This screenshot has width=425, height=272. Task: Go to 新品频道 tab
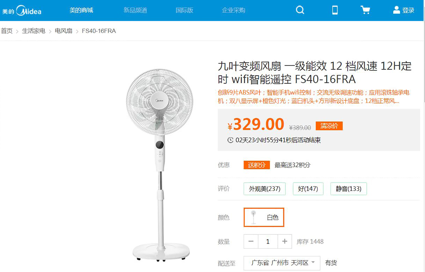135,10
